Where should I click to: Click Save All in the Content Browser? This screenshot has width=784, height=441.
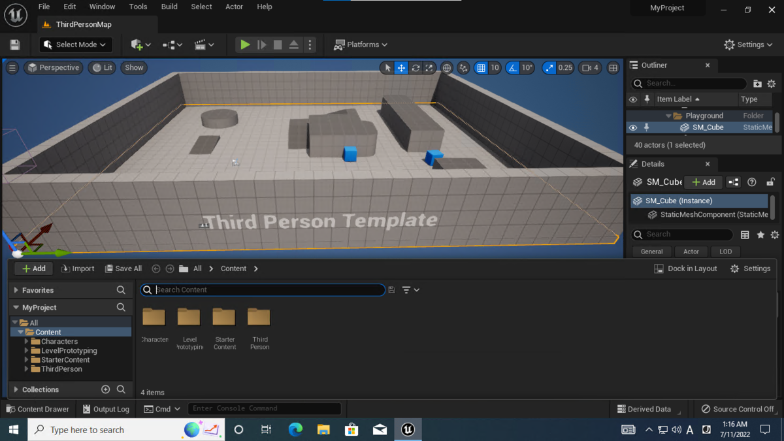(123, 268)
